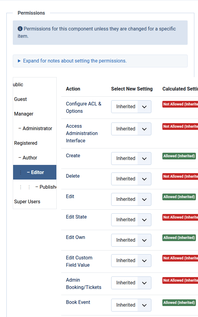
Task: Click the Not Allowed badge for Delete
Action: 180,176
